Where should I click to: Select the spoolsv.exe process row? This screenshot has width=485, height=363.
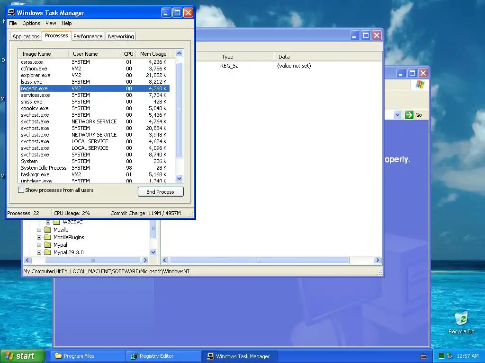pos(95,108)
